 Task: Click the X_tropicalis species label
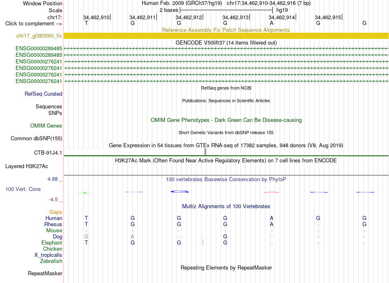point(48,255)
